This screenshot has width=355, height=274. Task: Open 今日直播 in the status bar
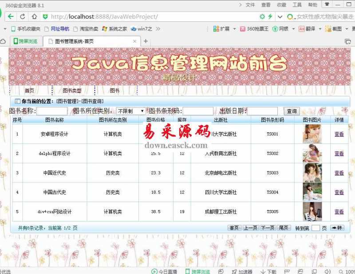tap(164, 271)
